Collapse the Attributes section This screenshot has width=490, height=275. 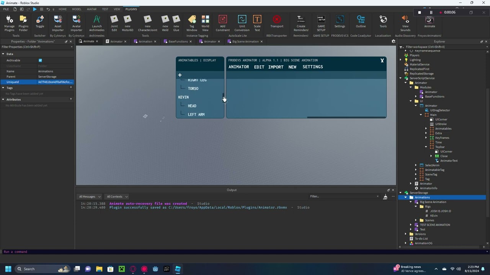3,99
